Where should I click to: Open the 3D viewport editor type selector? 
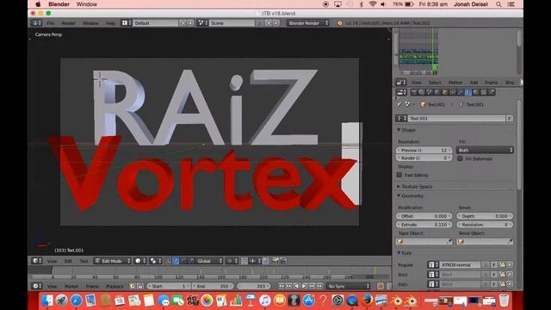click(x=37, y=261)
